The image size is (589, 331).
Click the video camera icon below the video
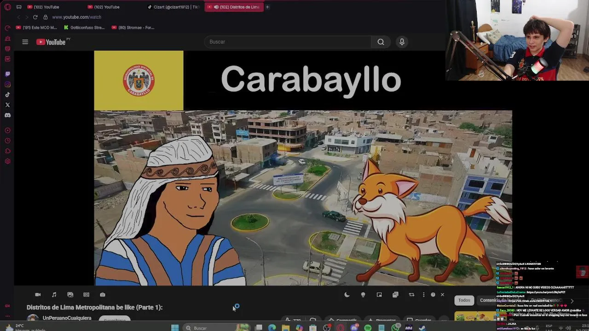tap(38, 295)
